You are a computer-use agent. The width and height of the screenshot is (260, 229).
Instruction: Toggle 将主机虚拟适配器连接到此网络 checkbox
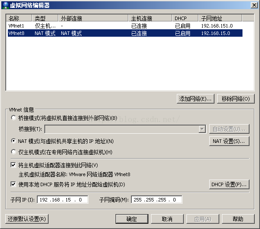(13, 165)
